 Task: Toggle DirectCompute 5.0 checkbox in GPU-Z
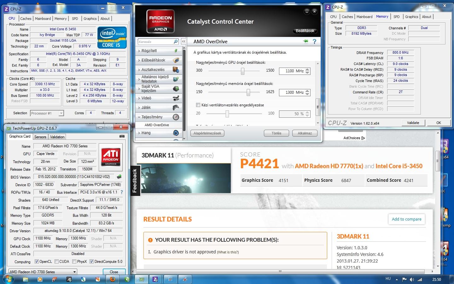click(91, 262)
